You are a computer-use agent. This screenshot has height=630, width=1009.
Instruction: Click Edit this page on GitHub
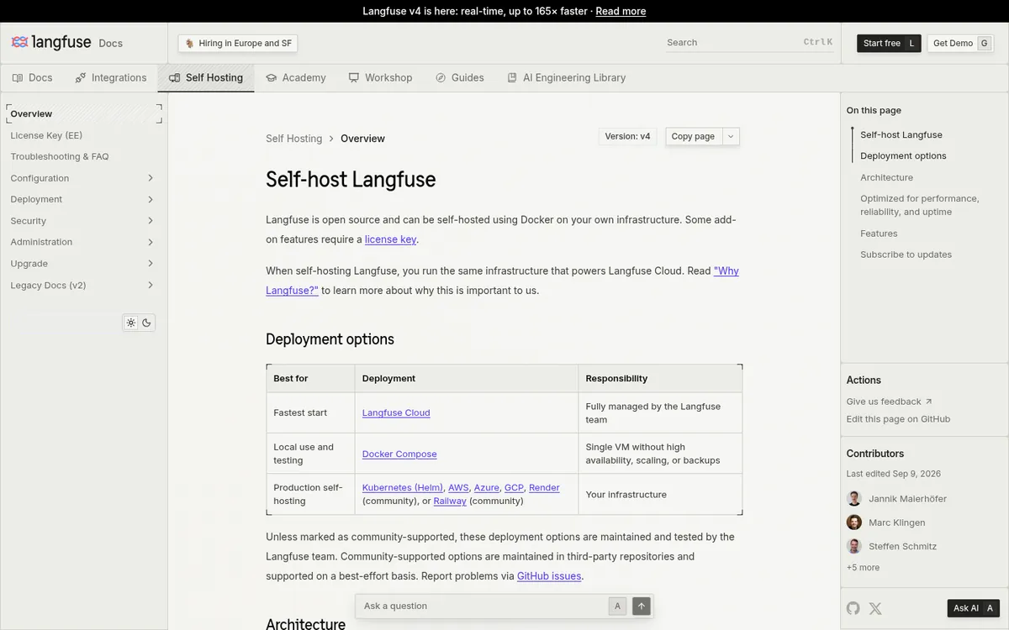click(898, 419)
